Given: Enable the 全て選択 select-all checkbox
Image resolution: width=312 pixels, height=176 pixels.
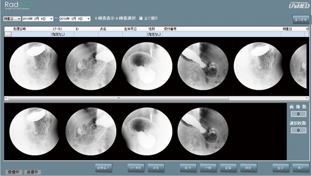Looking at the screenshot, I should [x=141, y=18].
